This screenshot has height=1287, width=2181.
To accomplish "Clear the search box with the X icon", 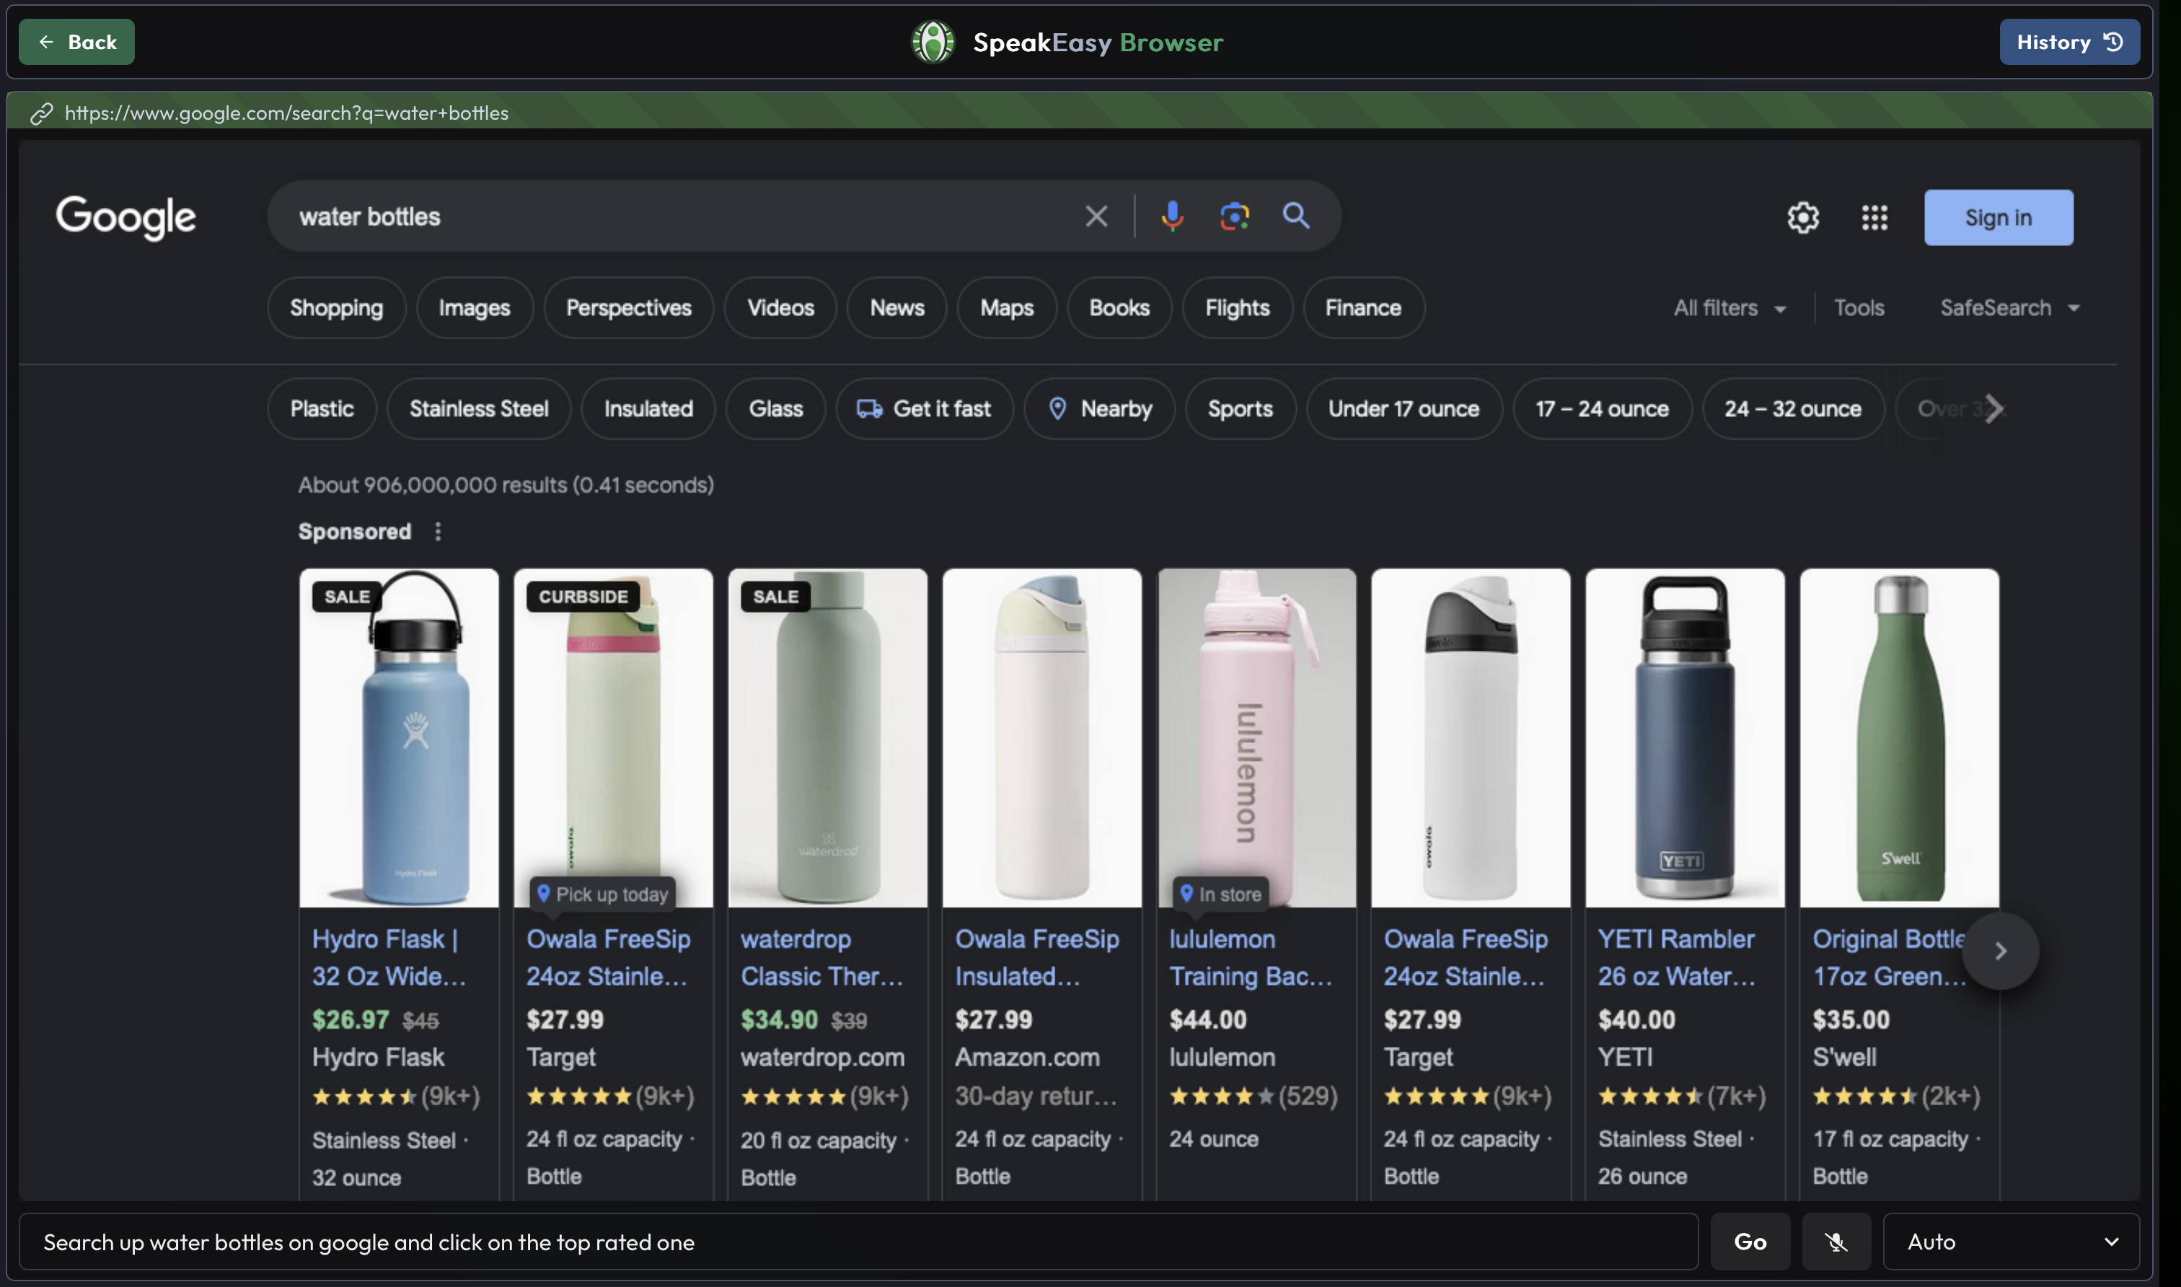I will point(1096,216).
